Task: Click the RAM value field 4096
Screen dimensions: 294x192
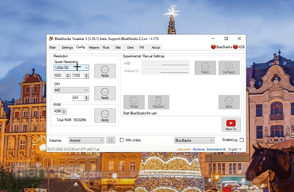Action: [x=58, y=111]
